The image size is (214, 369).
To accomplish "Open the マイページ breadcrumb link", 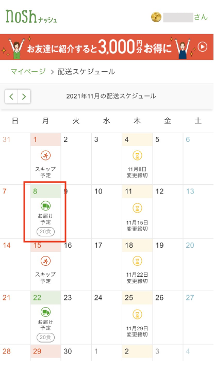I will [x=28, y=72].
